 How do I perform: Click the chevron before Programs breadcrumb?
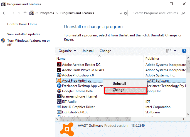point(36,13)
